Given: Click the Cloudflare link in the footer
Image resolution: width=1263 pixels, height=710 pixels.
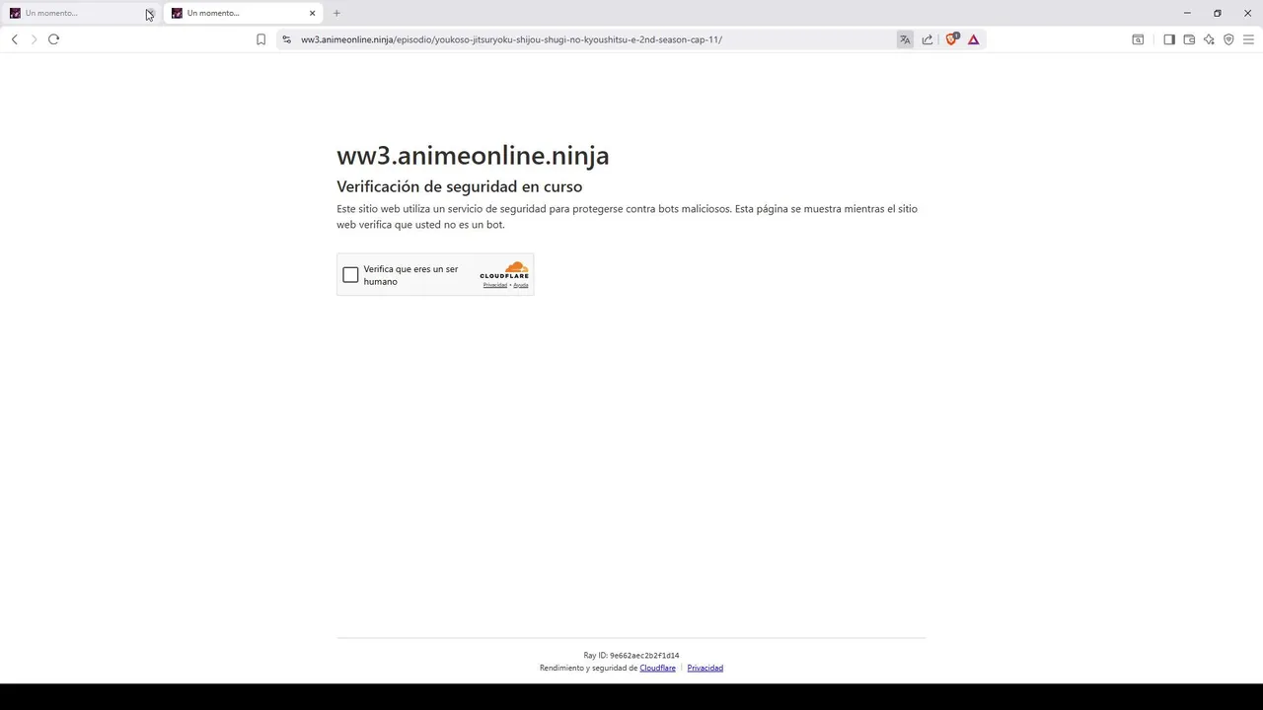Looking at the screenshot, I should coord(657,668).
